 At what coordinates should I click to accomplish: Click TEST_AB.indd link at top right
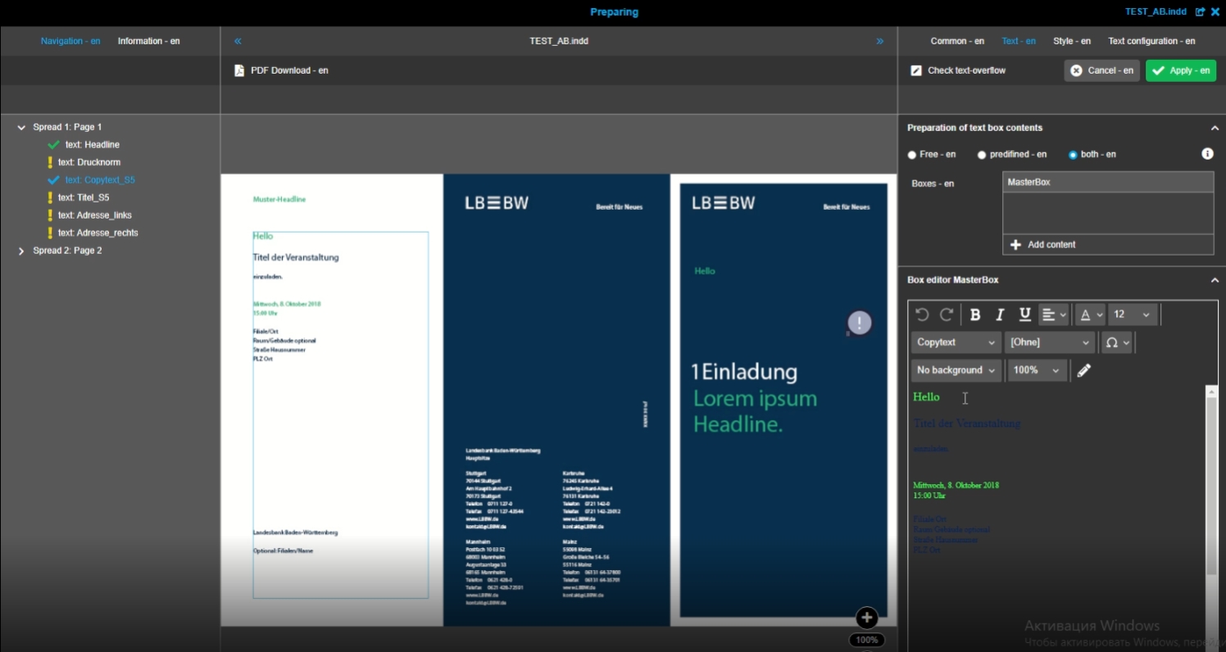coord(1156,12)
